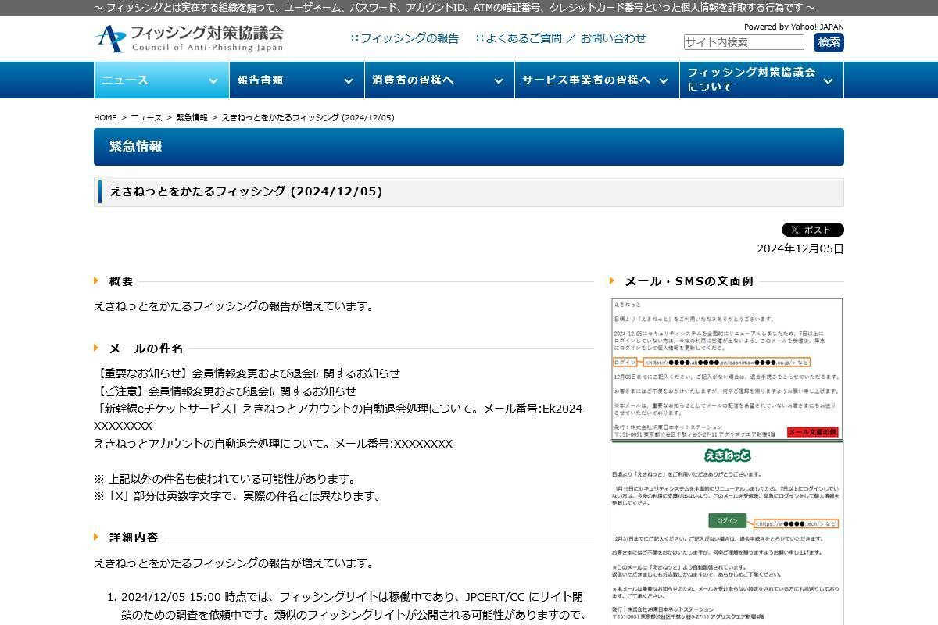Expand the 消費者の皆様へ menu chevron

(498, 80)
